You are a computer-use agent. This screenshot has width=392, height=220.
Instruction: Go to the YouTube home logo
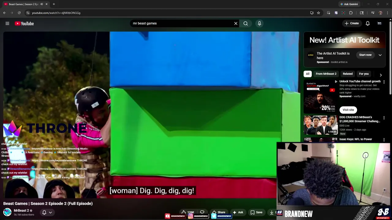[24, 24]
